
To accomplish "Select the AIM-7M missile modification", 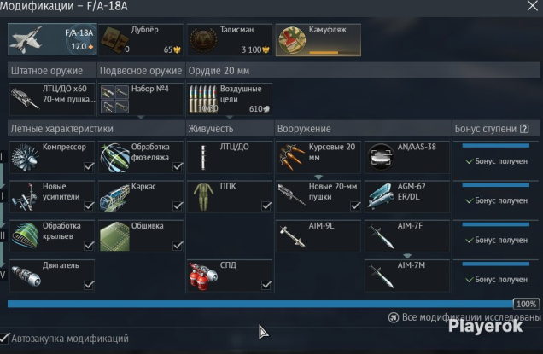I will click(407, 276).
